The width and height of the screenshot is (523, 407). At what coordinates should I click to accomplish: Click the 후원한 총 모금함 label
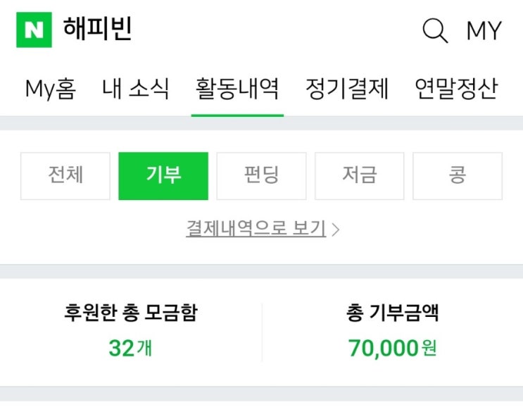[x=130, y=313]
